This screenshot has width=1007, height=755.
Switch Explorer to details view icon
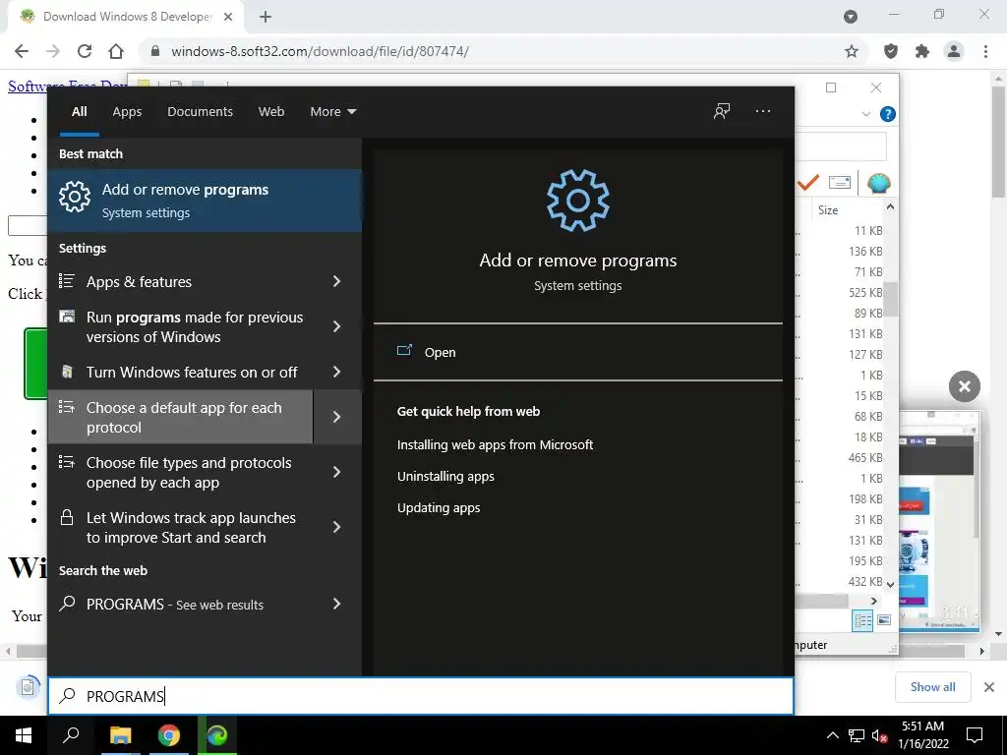(x=862, y=620)
